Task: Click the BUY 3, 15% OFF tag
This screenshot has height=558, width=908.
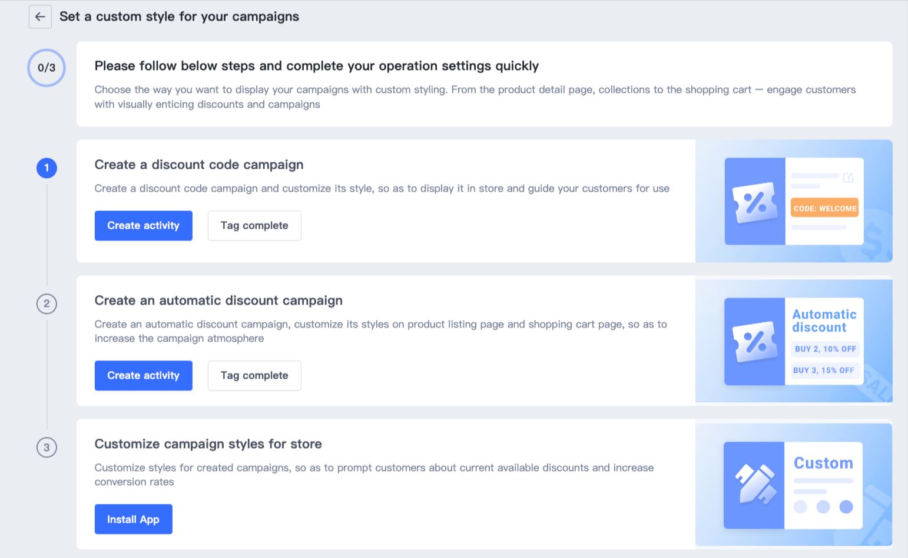Action: point(824,370)
